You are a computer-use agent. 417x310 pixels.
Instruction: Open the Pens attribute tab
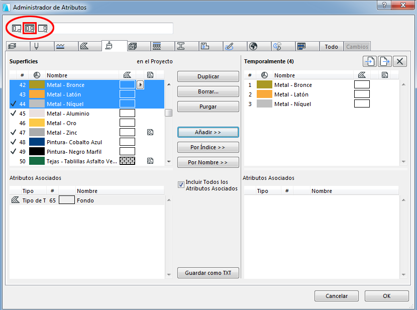42,46
